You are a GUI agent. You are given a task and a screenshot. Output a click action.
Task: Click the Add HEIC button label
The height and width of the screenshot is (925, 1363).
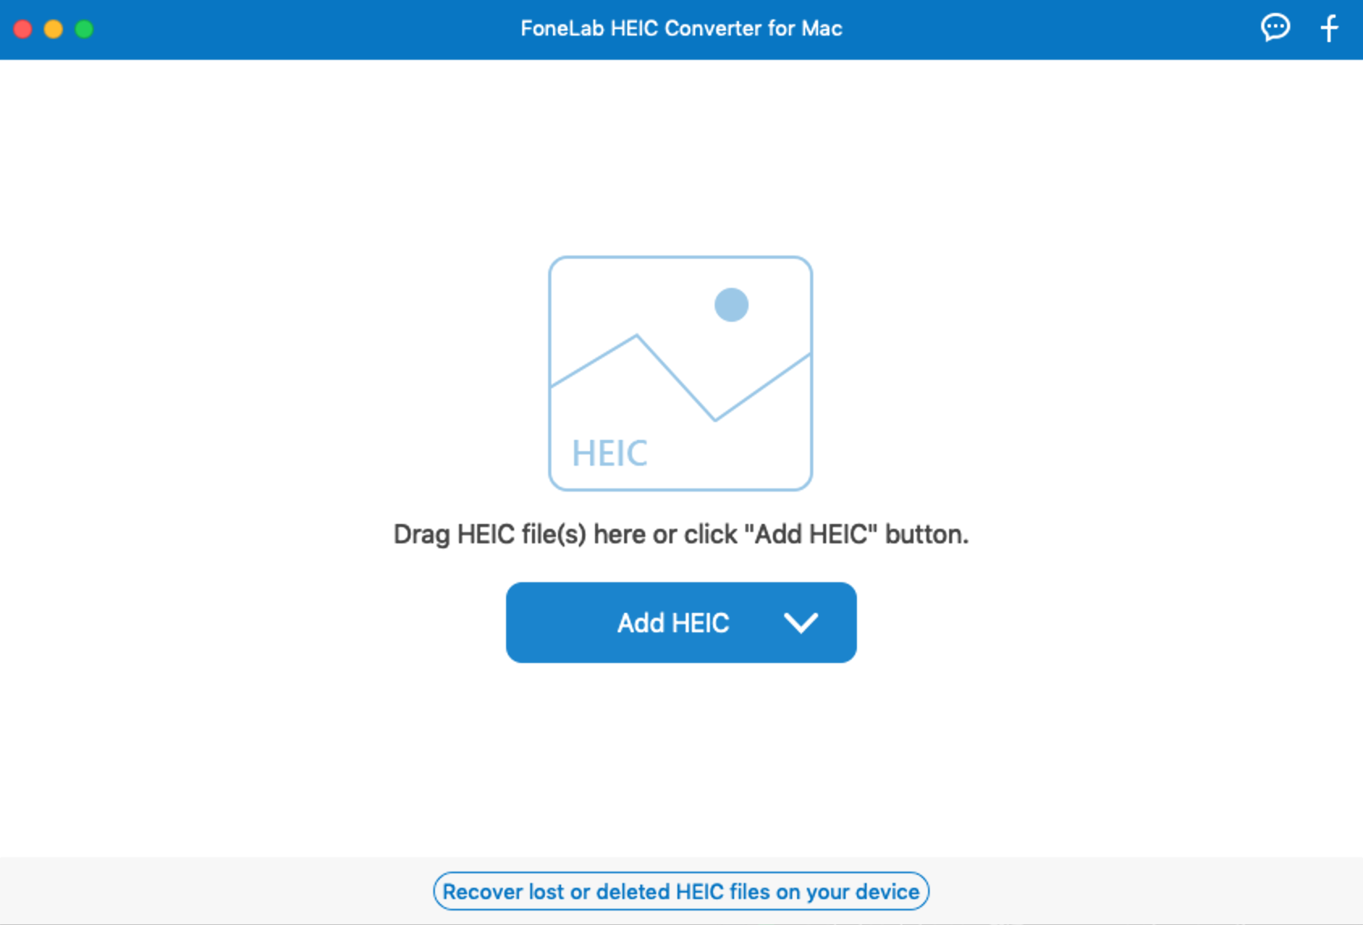673,623
